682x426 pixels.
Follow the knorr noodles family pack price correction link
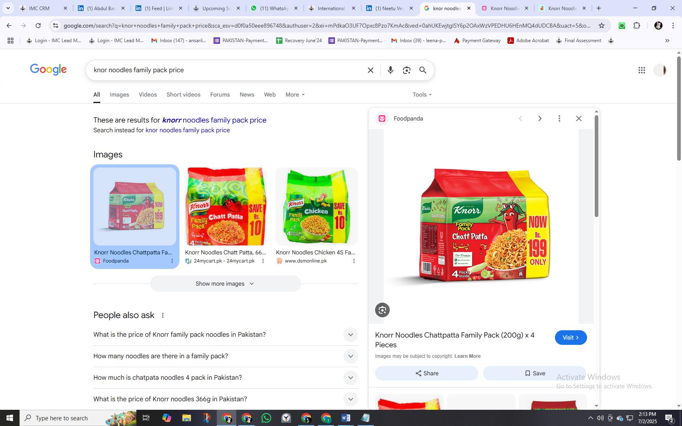214,120
